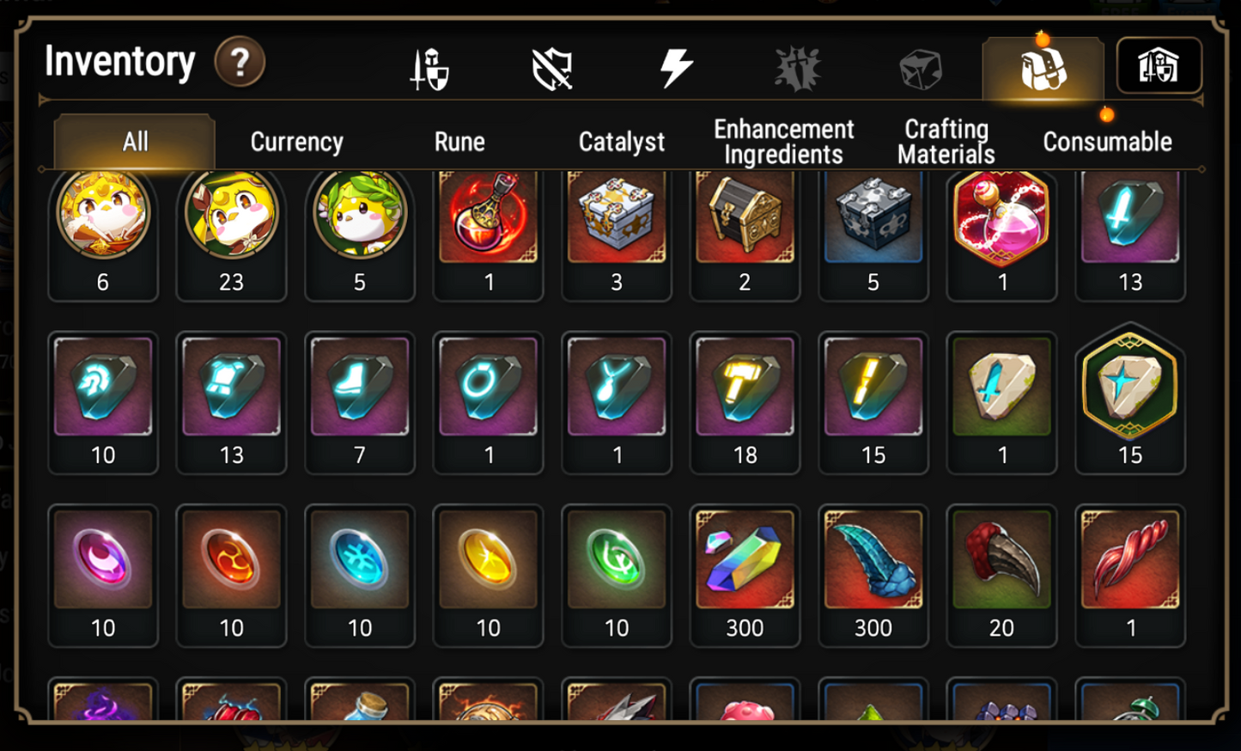
Task: Select the crossed-out shield category icon
Action: 552,69
